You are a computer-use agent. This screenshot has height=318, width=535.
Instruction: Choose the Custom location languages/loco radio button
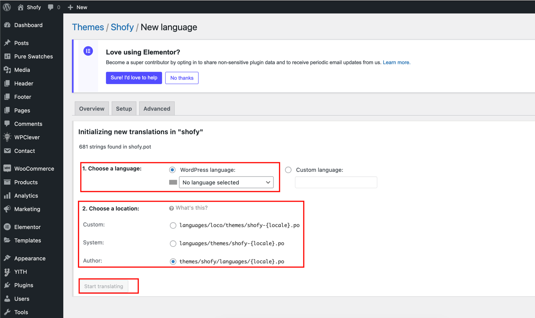pos(173,226)
